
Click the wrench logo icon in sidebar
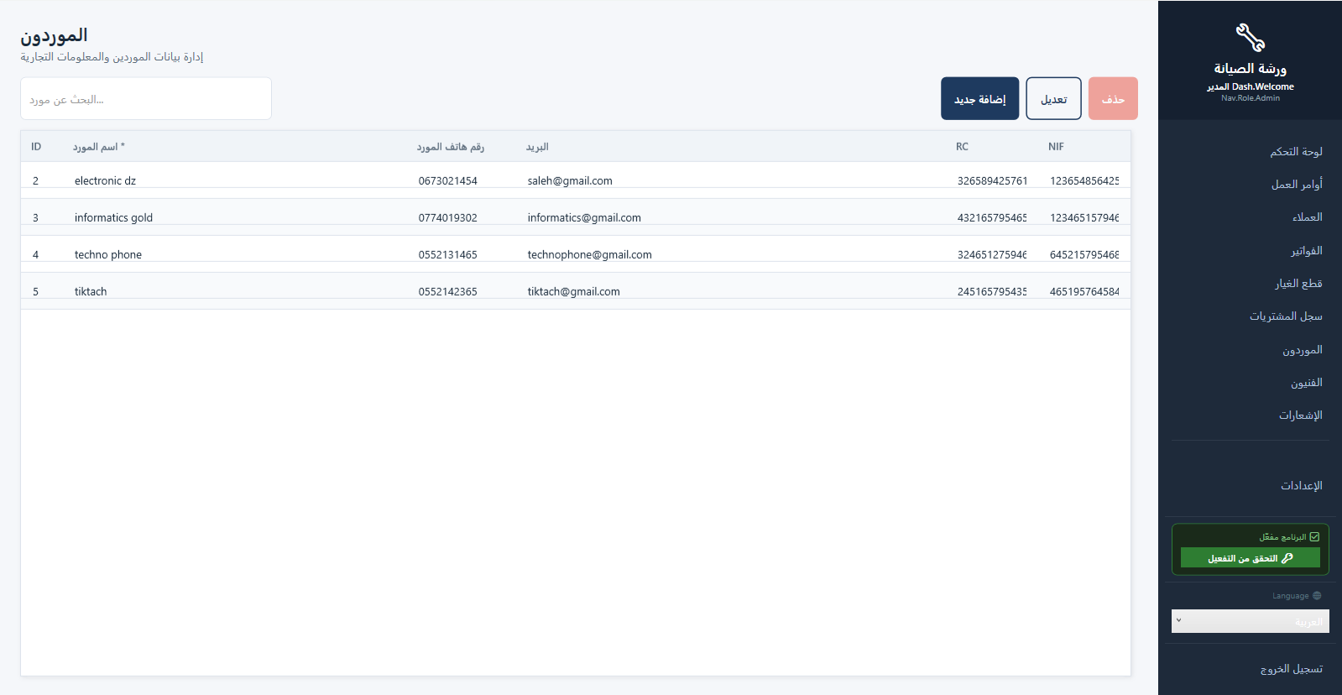tap(1250, 38)
